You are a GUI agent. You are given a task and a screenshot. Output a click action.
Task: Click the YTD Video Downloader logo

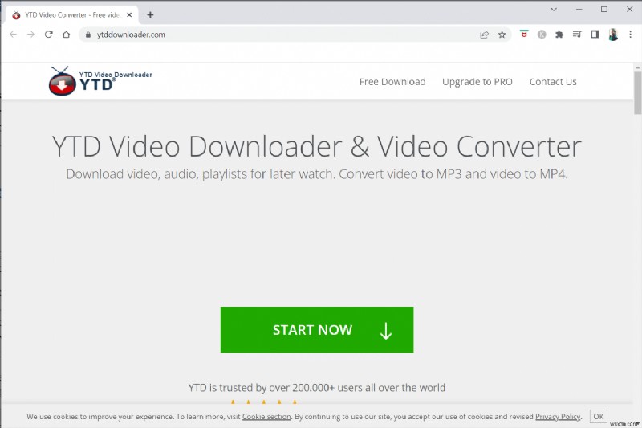point(100,81)
